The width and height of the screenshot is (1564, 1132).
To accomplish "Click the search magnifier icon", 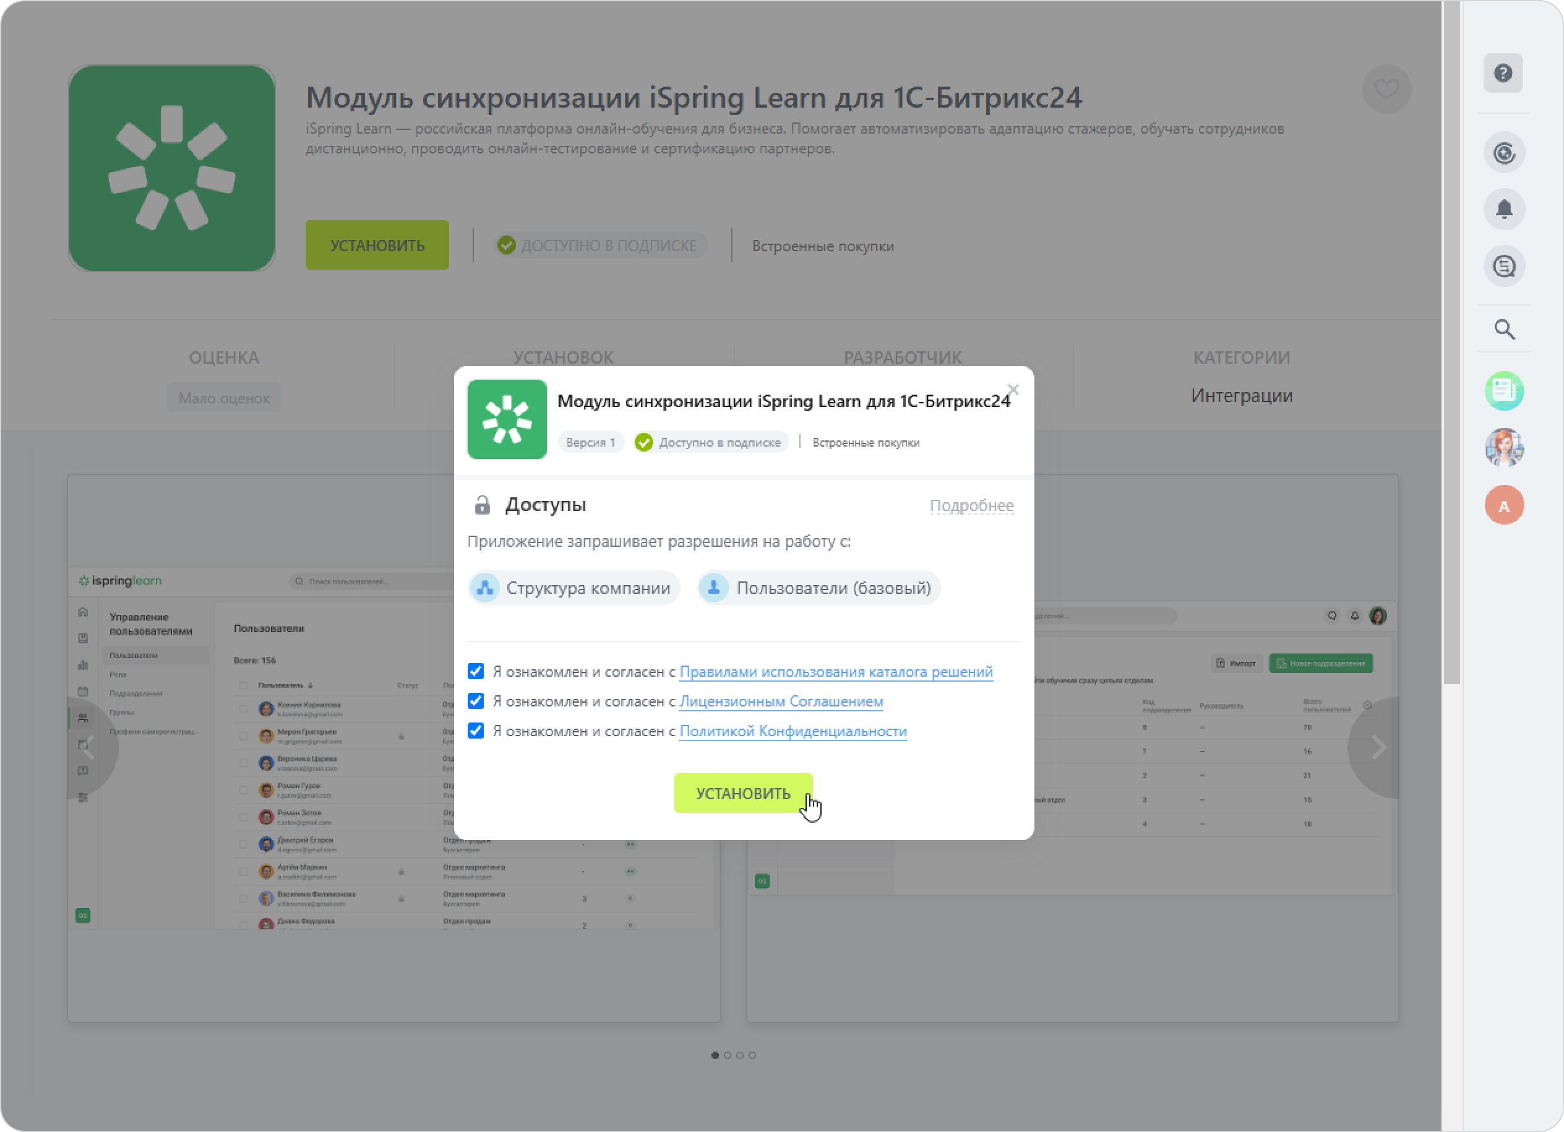I will click(x=1504, y=330).
